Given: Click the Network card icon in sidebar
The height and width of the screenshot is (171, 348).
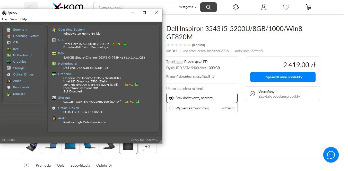Looking at the screenshot, I should (9, 94).
